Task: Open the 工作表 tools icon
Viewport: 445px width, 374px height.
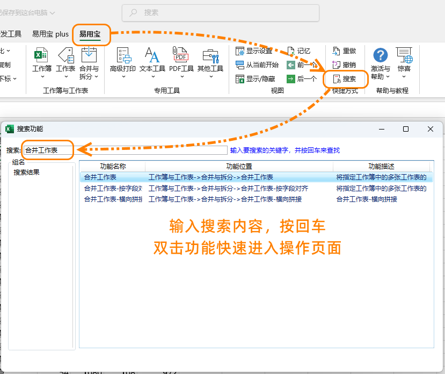Action: pos(66,55)
